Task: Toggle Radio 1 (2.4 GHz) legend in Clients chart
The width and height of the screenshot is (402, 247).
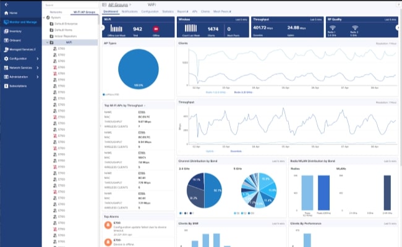Action: (x=216, y=92)
